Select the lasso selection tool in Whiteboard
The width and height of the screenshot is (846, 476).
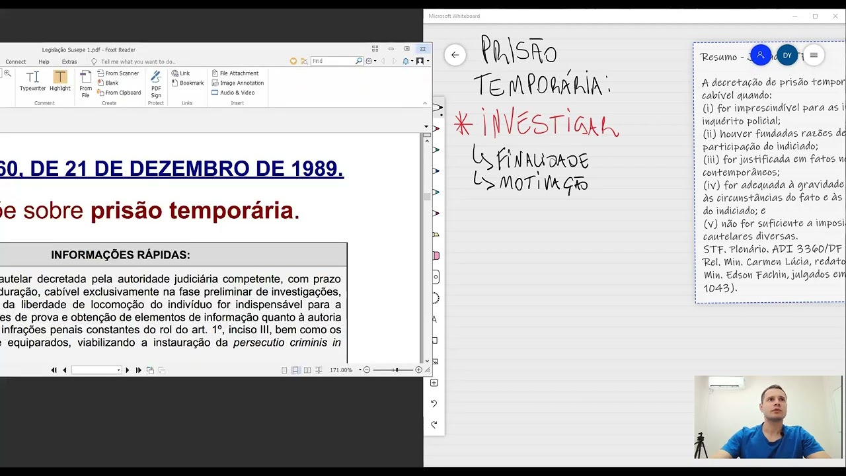pyautogui.click(x=436, y=297)
